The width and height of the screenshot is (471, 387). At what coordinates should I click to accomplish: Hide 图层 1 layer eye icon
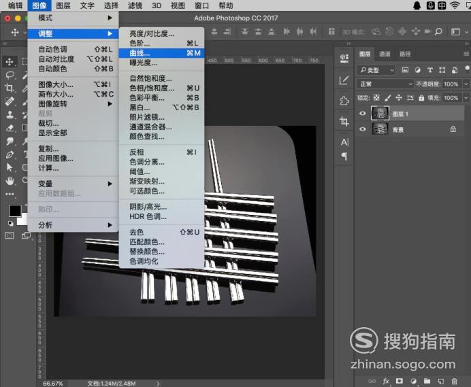point(363,113)
